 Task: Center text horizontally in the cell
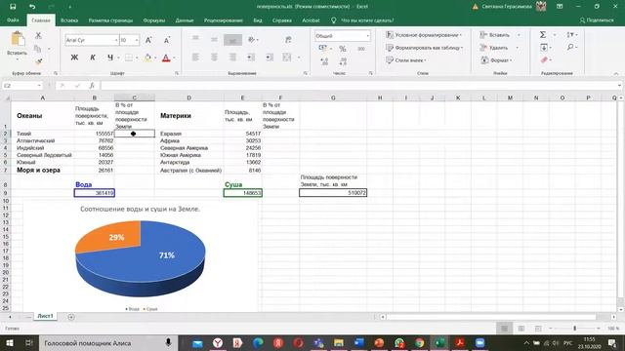tap(214, 58)
